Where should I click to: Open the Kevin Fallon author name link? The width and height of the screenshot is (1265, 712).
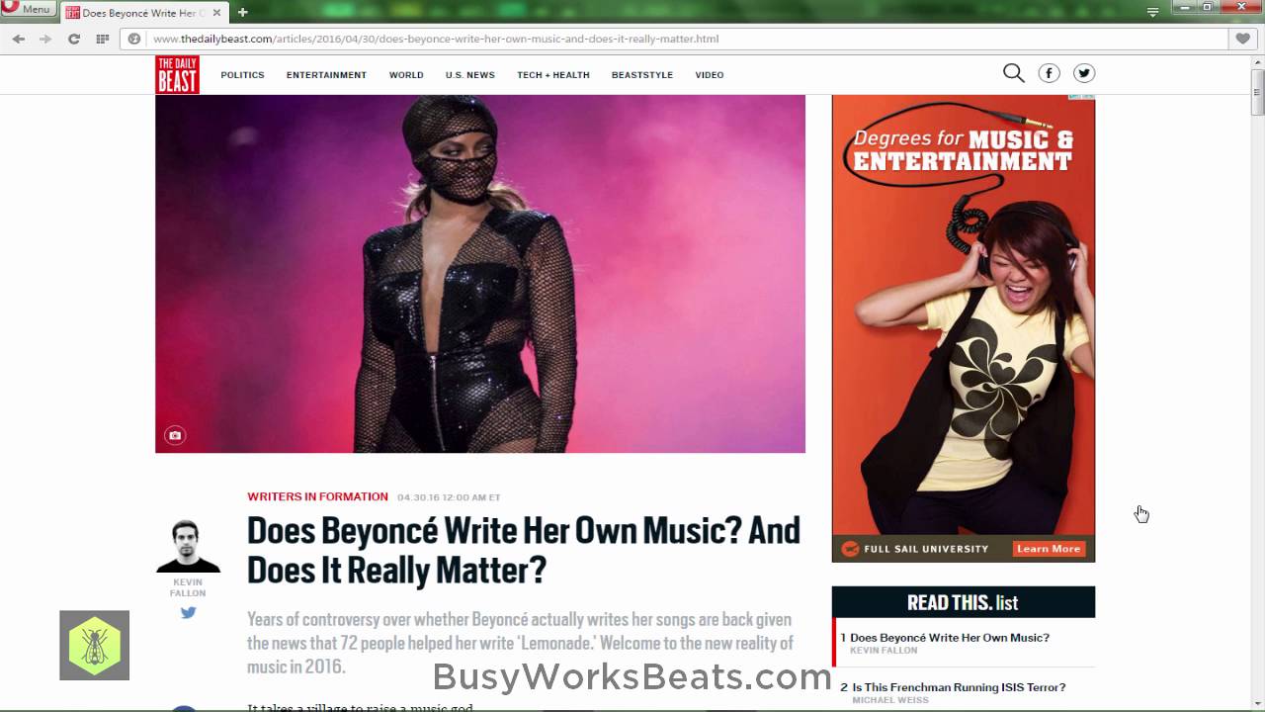coord(188,587)
